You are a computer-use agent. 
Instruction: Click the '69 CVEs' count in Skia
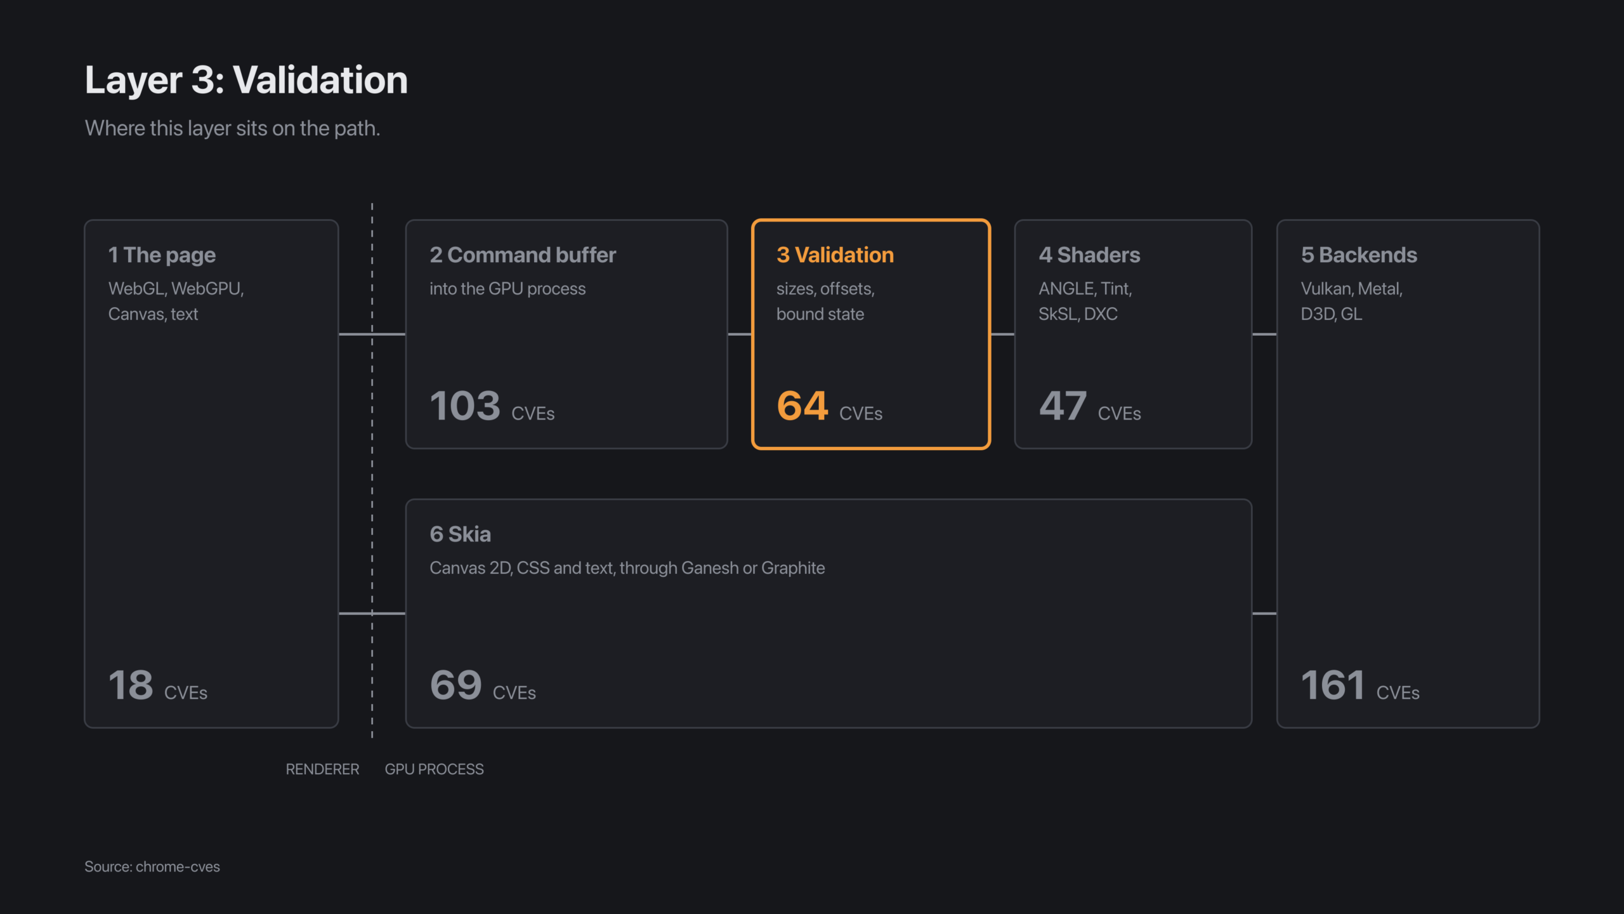pos(483,685)
